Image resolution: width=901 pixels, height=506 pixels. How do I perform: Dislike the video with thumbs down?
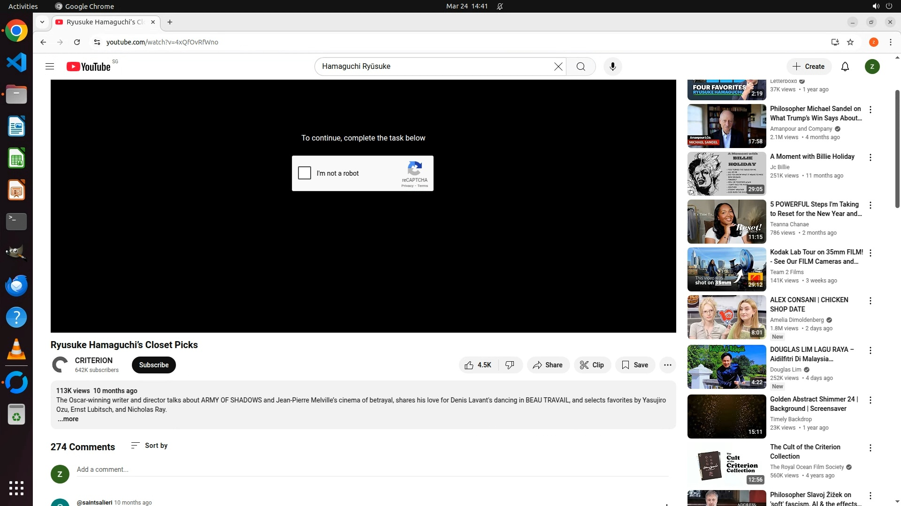point(510,365)
